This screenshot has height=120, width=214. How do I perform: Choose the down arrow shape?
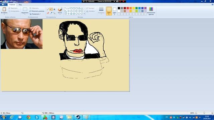66,14
